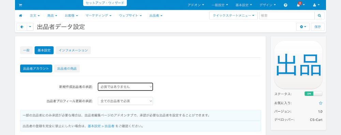Screen dimensions: 341x135
Task: Focus the 検索 search input field
Action: pos(287,16)
